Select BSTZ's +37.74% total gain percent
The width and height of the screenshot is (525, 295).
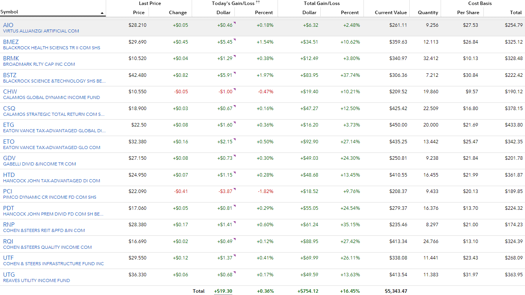coord(350,75)
